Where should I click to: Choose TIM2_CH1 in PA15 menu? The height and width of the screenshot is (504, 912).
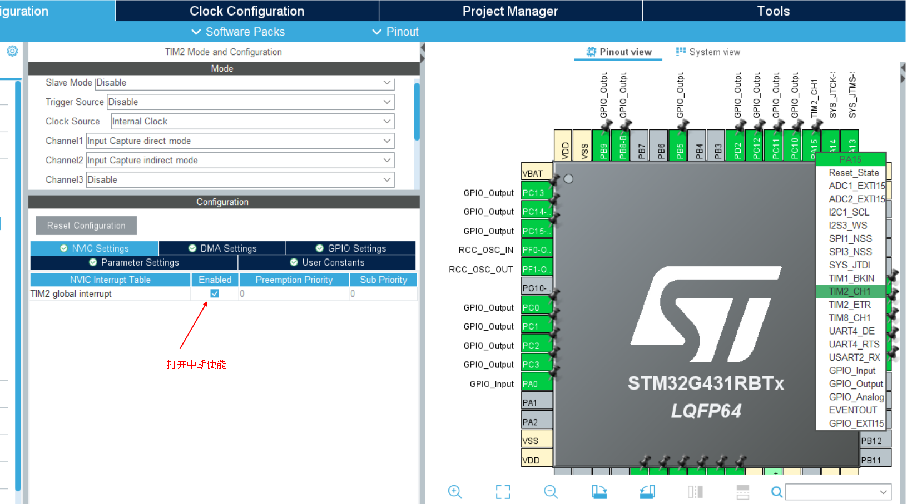(850, 291)
